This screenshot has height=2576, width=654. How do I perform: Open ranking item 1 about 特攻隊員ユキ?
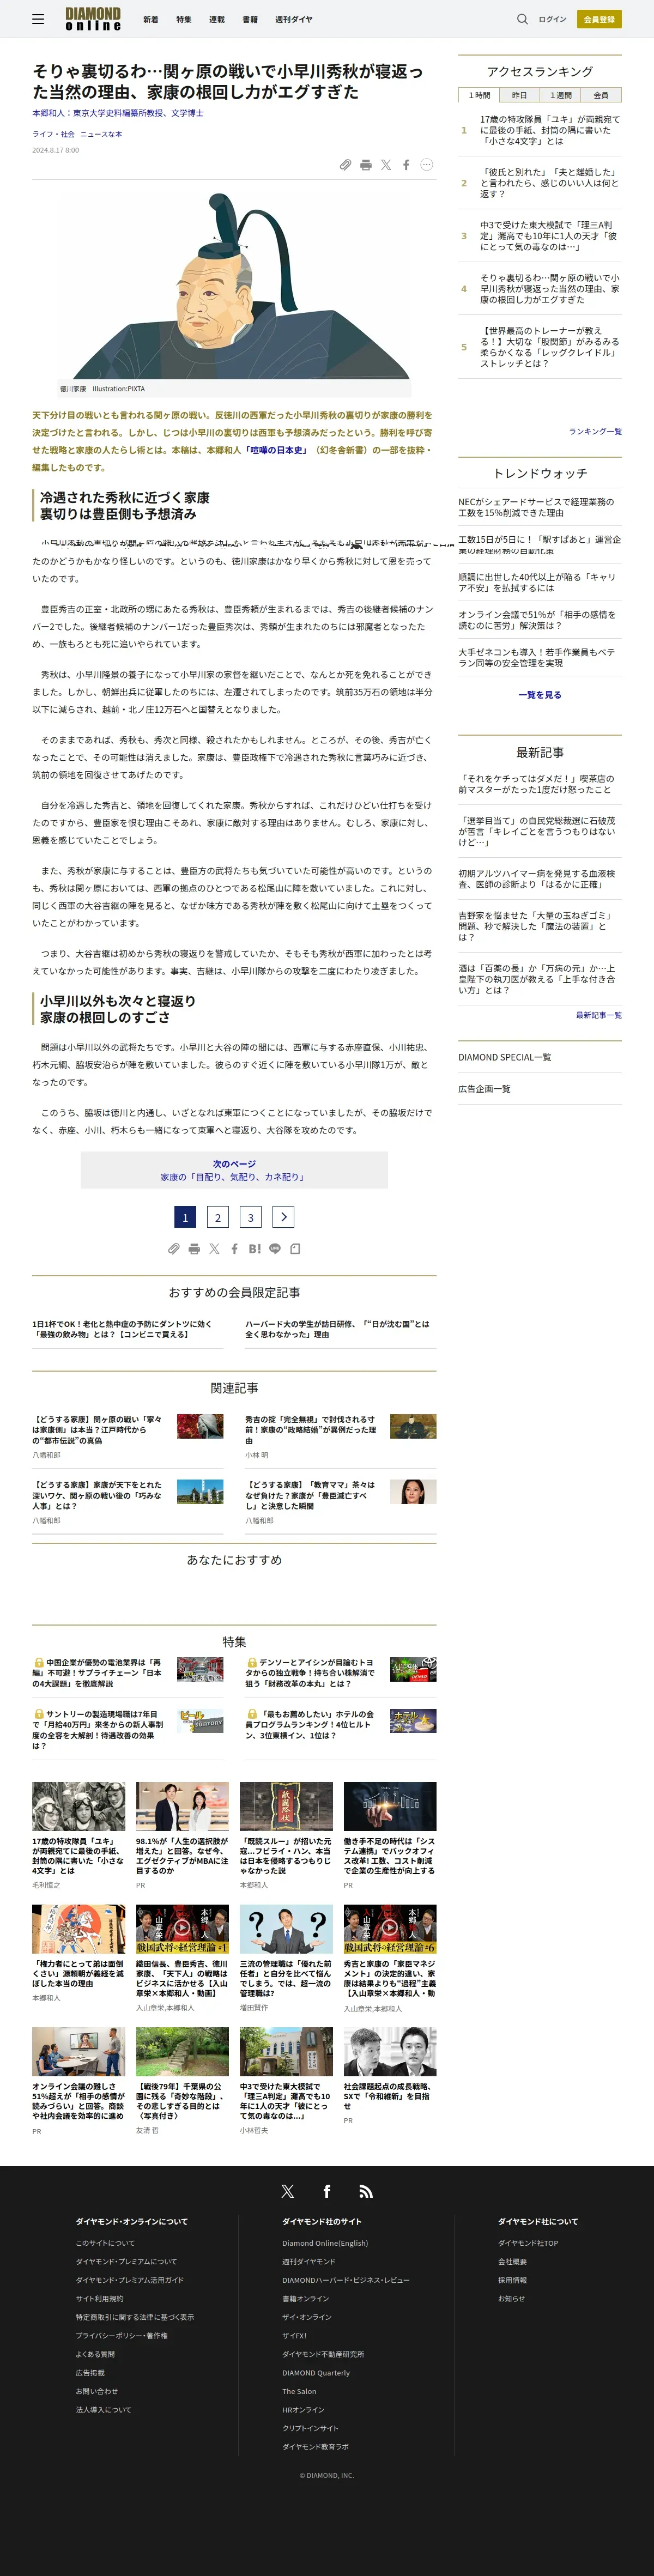(x=550, y=130)
